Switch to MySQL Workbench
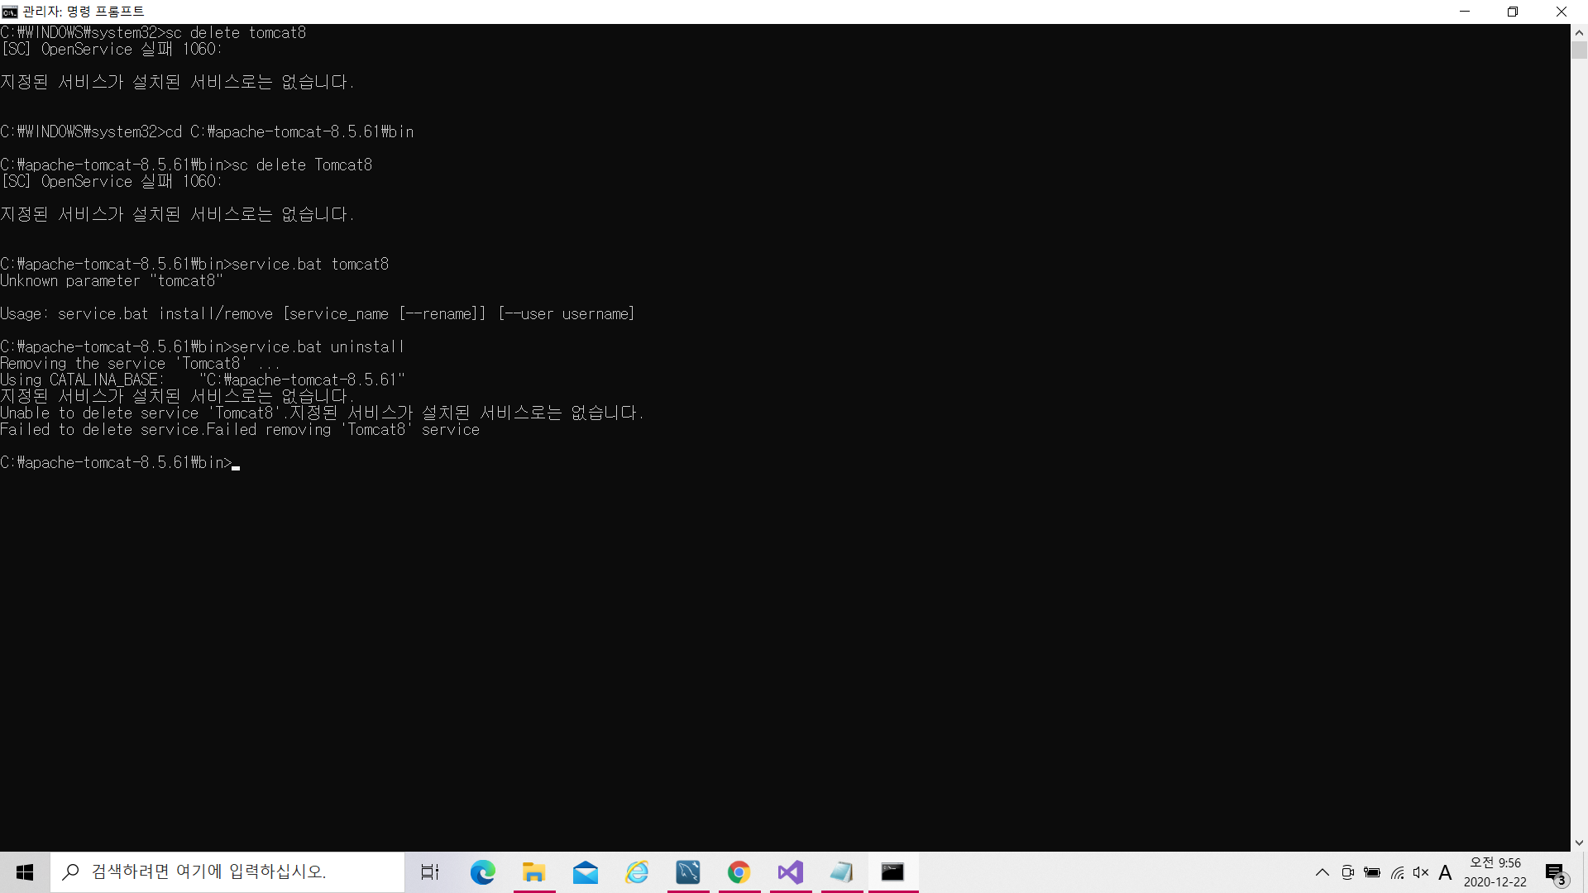The height and width of the screenshot is (893, 1588). tap(688, 872)
